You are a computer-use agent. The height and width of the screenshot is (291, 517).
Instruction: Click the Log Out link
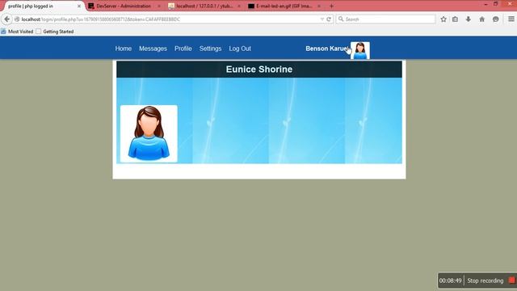240,48
